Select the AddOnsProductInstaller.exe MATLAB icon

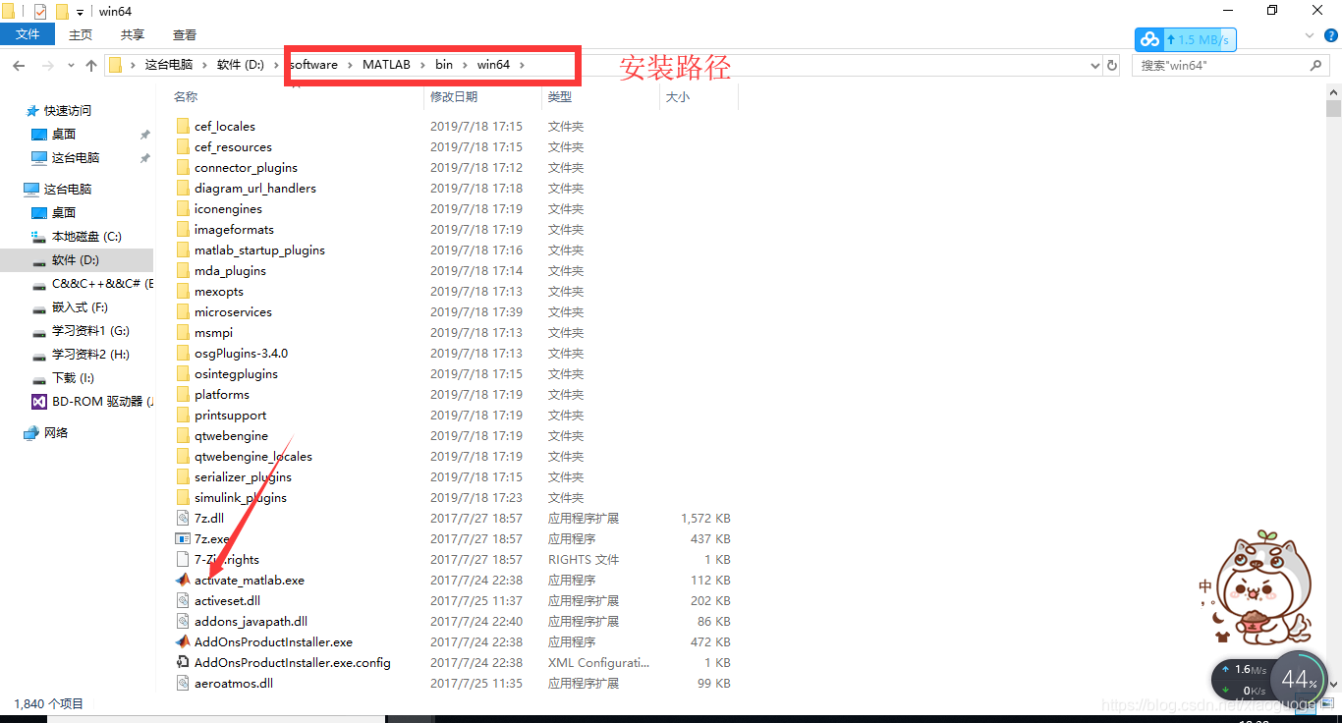click(183, 642)
